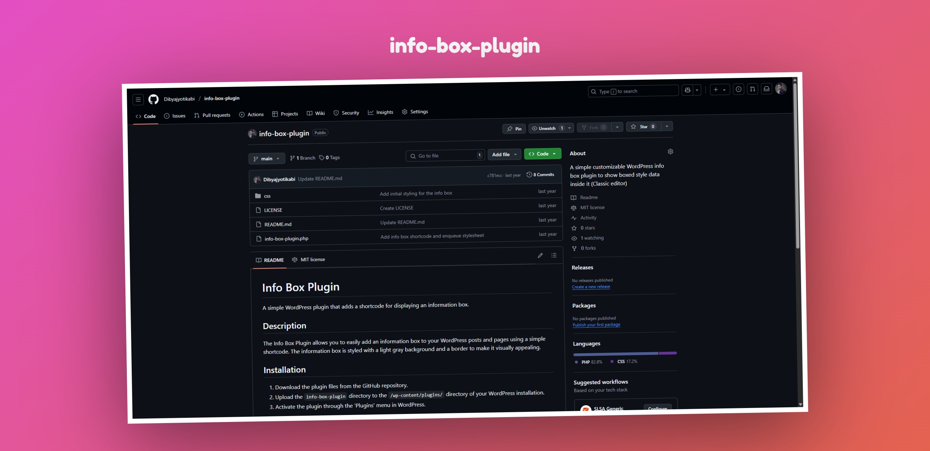Click the Languages bar CSS purple segment
This screenshot has height=451, width=930.
tap(668, 353)
